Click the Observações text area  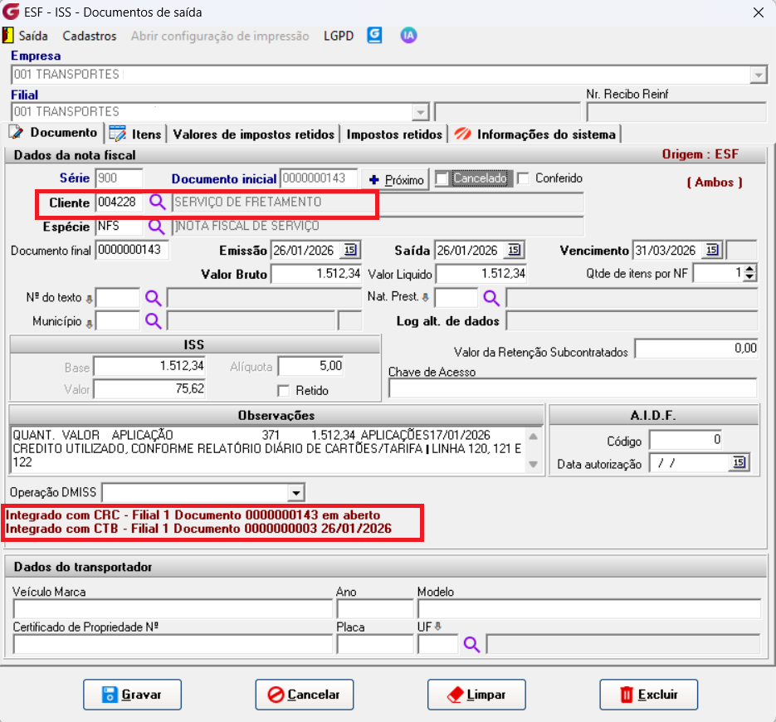click(268, 449)
